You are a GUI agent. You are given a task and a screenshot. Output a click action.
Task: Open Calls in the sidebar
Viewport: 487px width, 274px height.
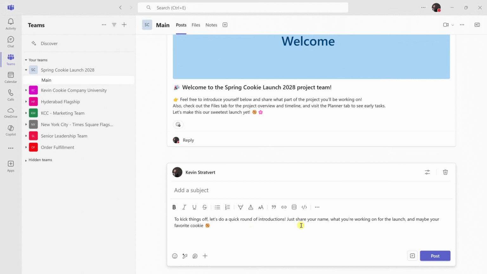11,95
